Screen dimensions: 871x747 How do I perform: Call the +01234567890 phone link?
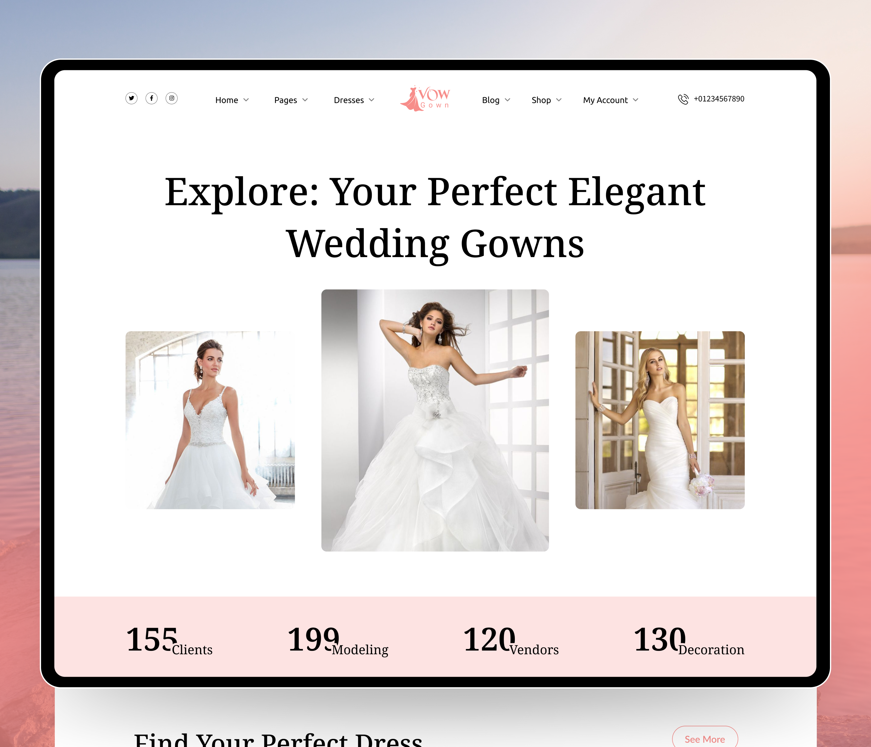719,99
